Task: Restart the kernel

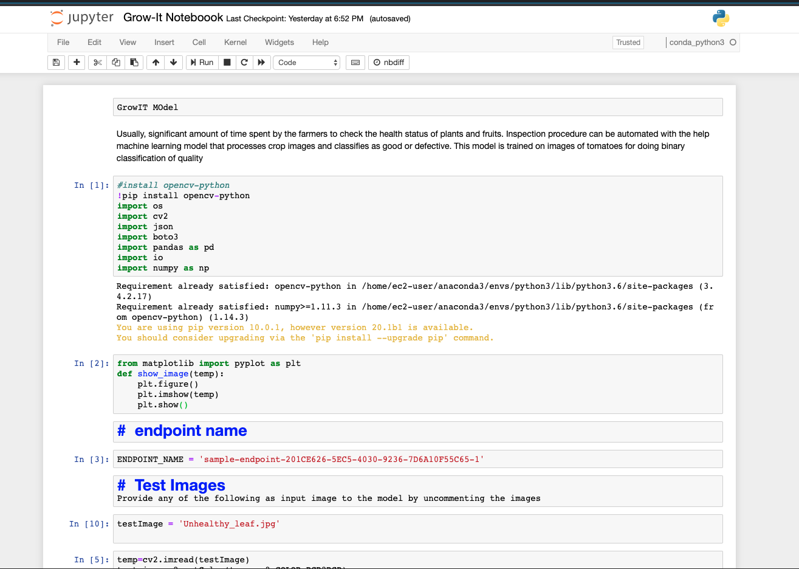Action: coord(244,63)
